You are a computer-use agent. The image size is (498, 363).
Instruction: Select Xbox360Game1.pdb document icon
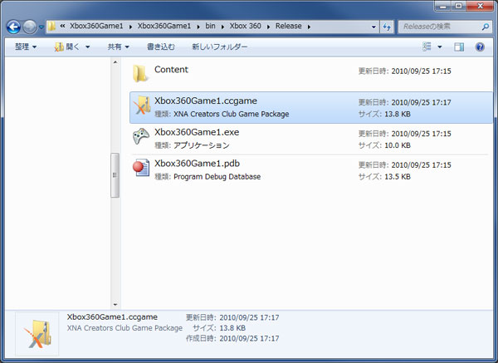pos(141,168)
